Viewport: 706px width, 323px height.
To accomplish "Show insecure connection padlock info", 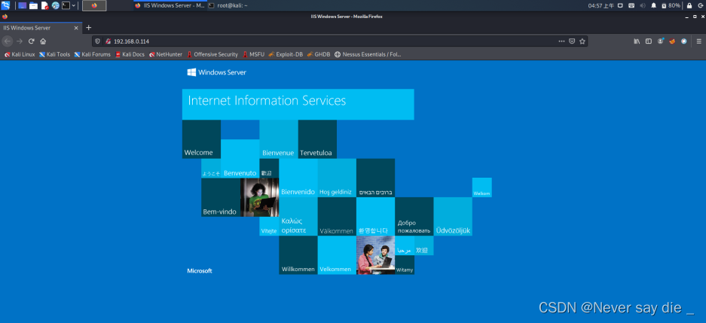I will pyautogui.click(x=108, y=41).
